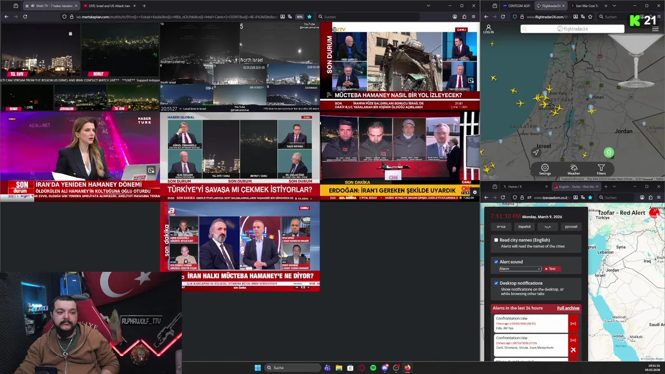Click the NTV Son Durum video tile
This screenshot has width=665, height=374.
point(400,66)
